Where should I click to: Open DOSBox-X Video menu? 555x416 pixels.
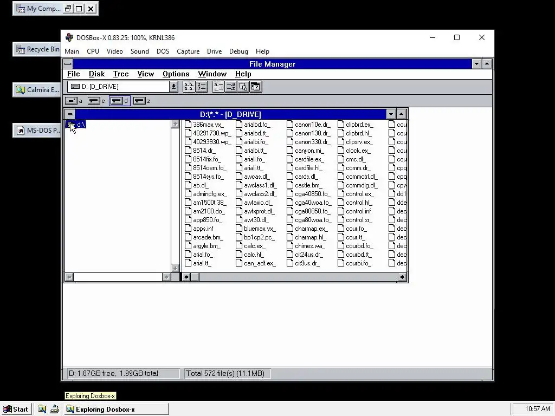coord(115,51)
